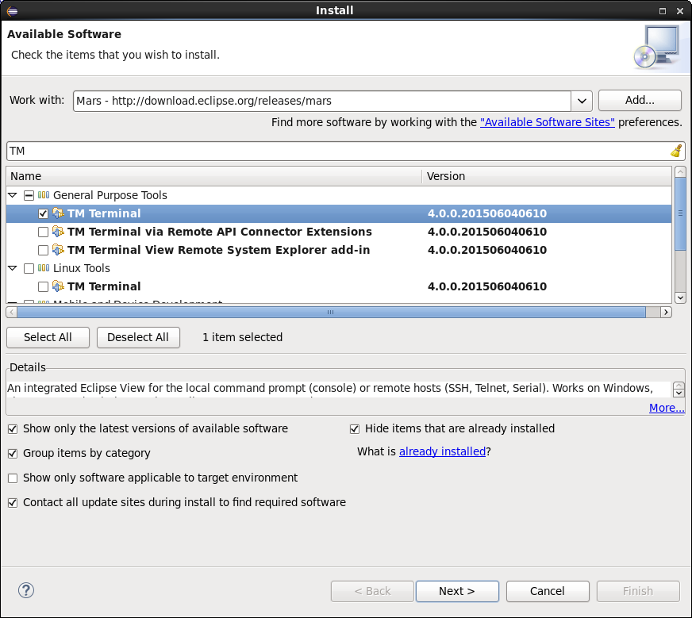Screen dimensions: 692x618
Task: Select TM Terminal row under Linux Tools
Action: [339, 286]
